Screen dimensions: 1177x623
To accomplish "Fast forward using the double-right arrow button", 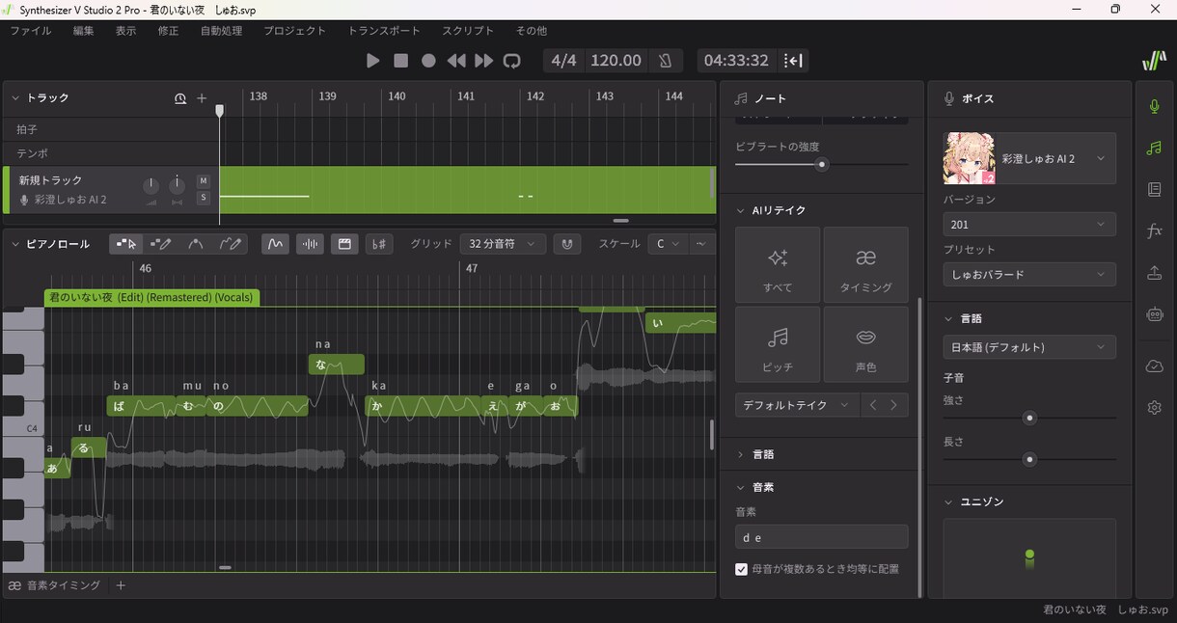I will (x=484, y=61).
